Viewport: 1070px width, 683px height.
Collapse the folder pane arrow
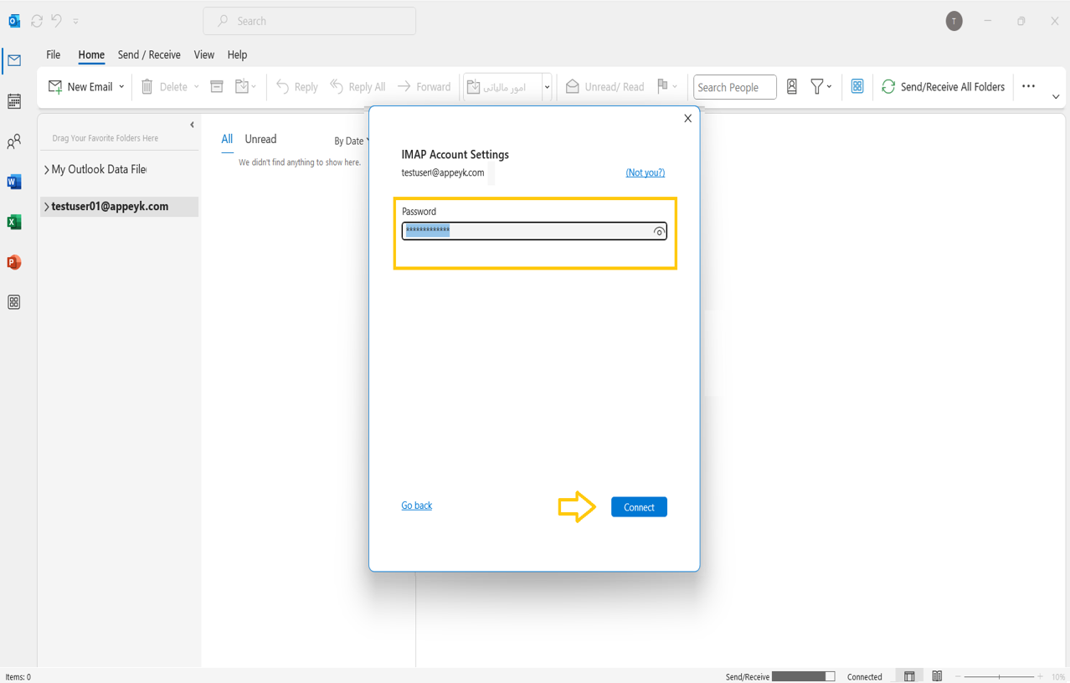192,125
